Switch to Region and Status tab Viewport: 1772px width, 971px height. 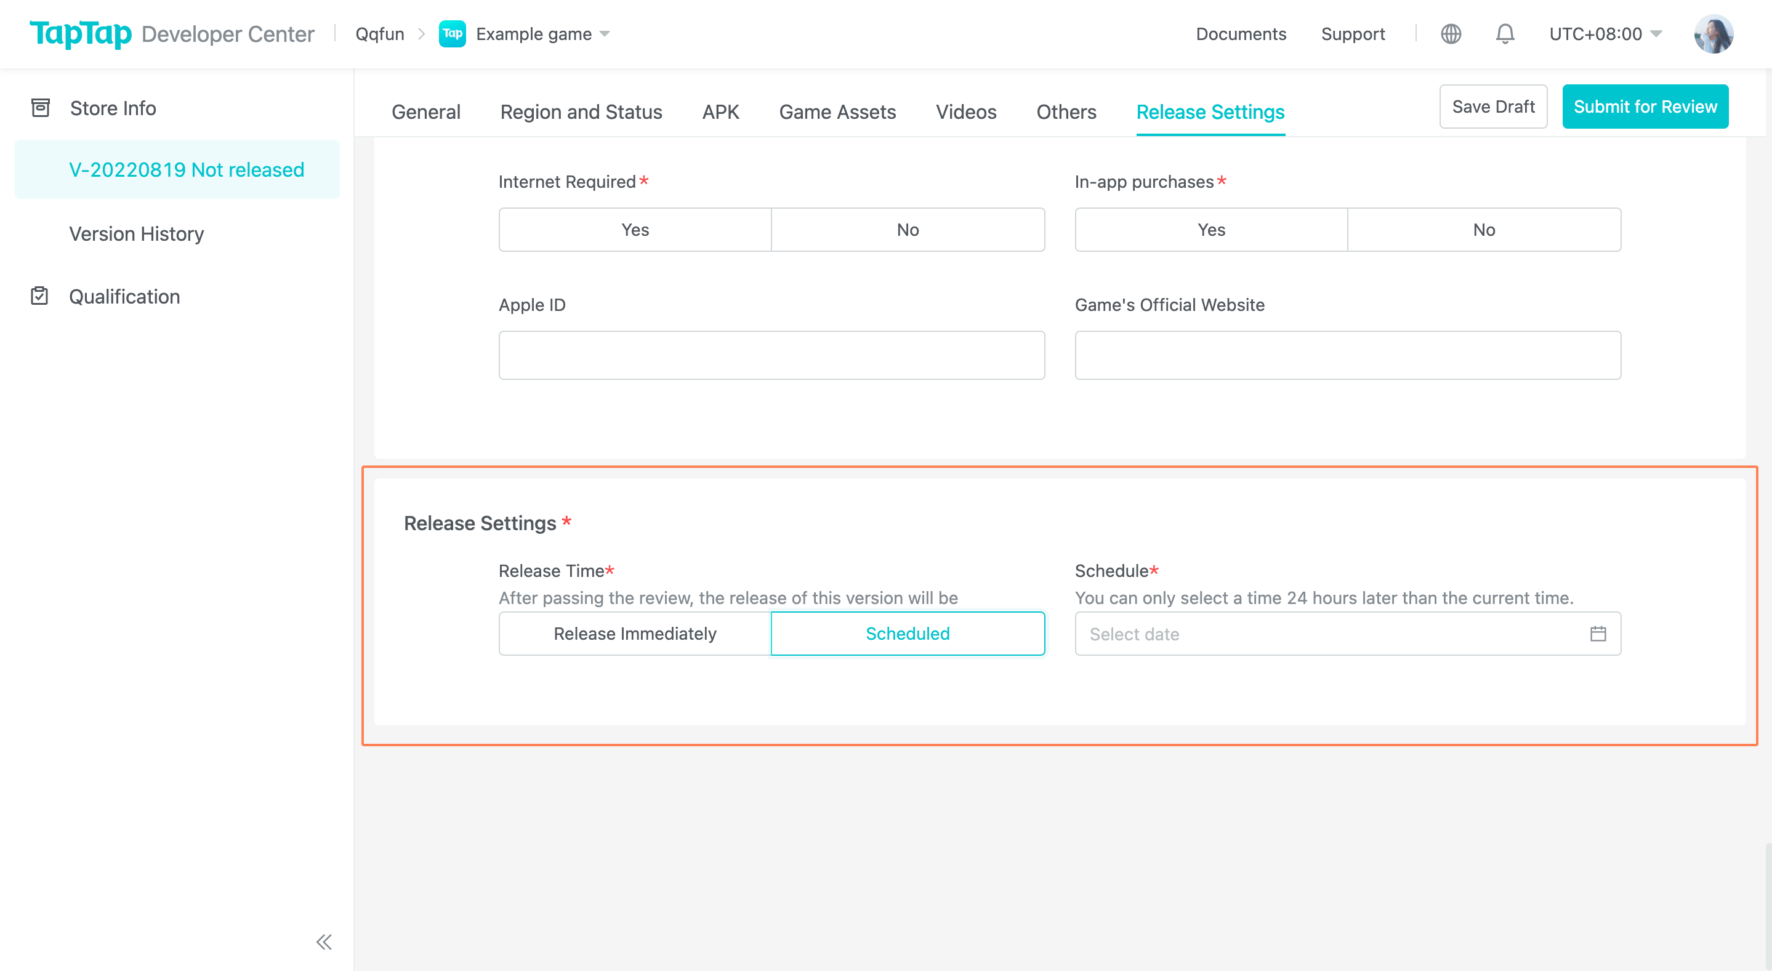pyautogui.click(x=581, y=111)
